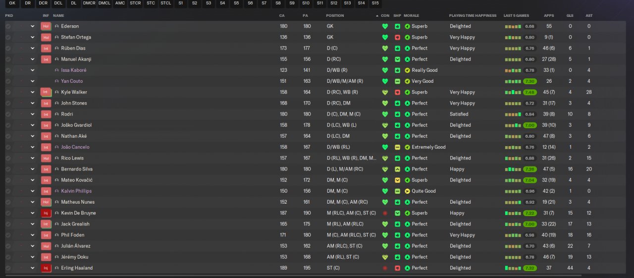634x278 pixels.
Task: Click Kyle Walker's assists value 28
Action: tap(589, 92)
